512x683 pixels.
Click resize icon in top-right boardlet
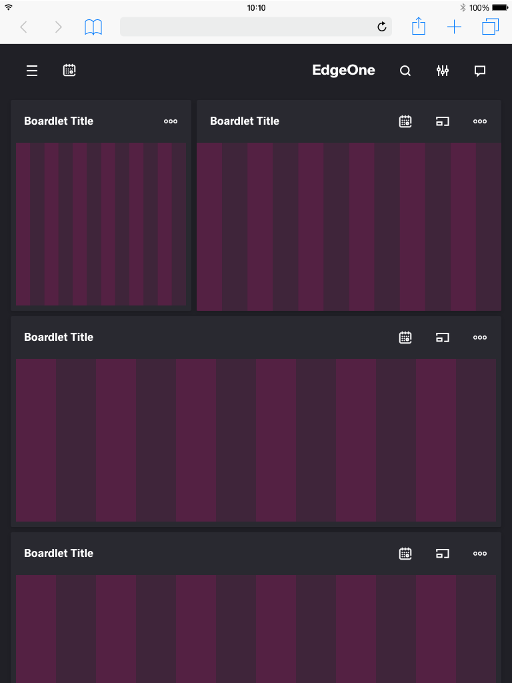click(x=443, y=121)
